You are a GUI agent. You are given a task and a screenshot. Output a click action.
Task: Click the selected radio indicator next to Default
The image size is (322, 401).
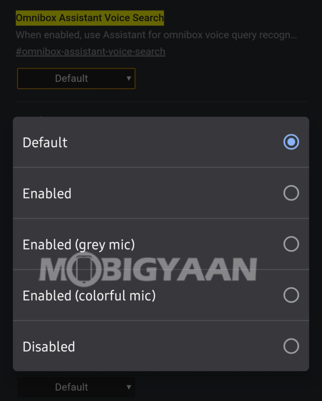coord(291,142)
